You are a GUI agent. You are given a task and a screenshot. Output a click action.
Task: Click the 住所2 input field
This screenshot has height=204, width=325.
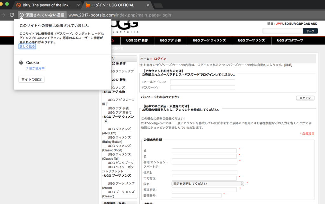[x=204, y=172]
